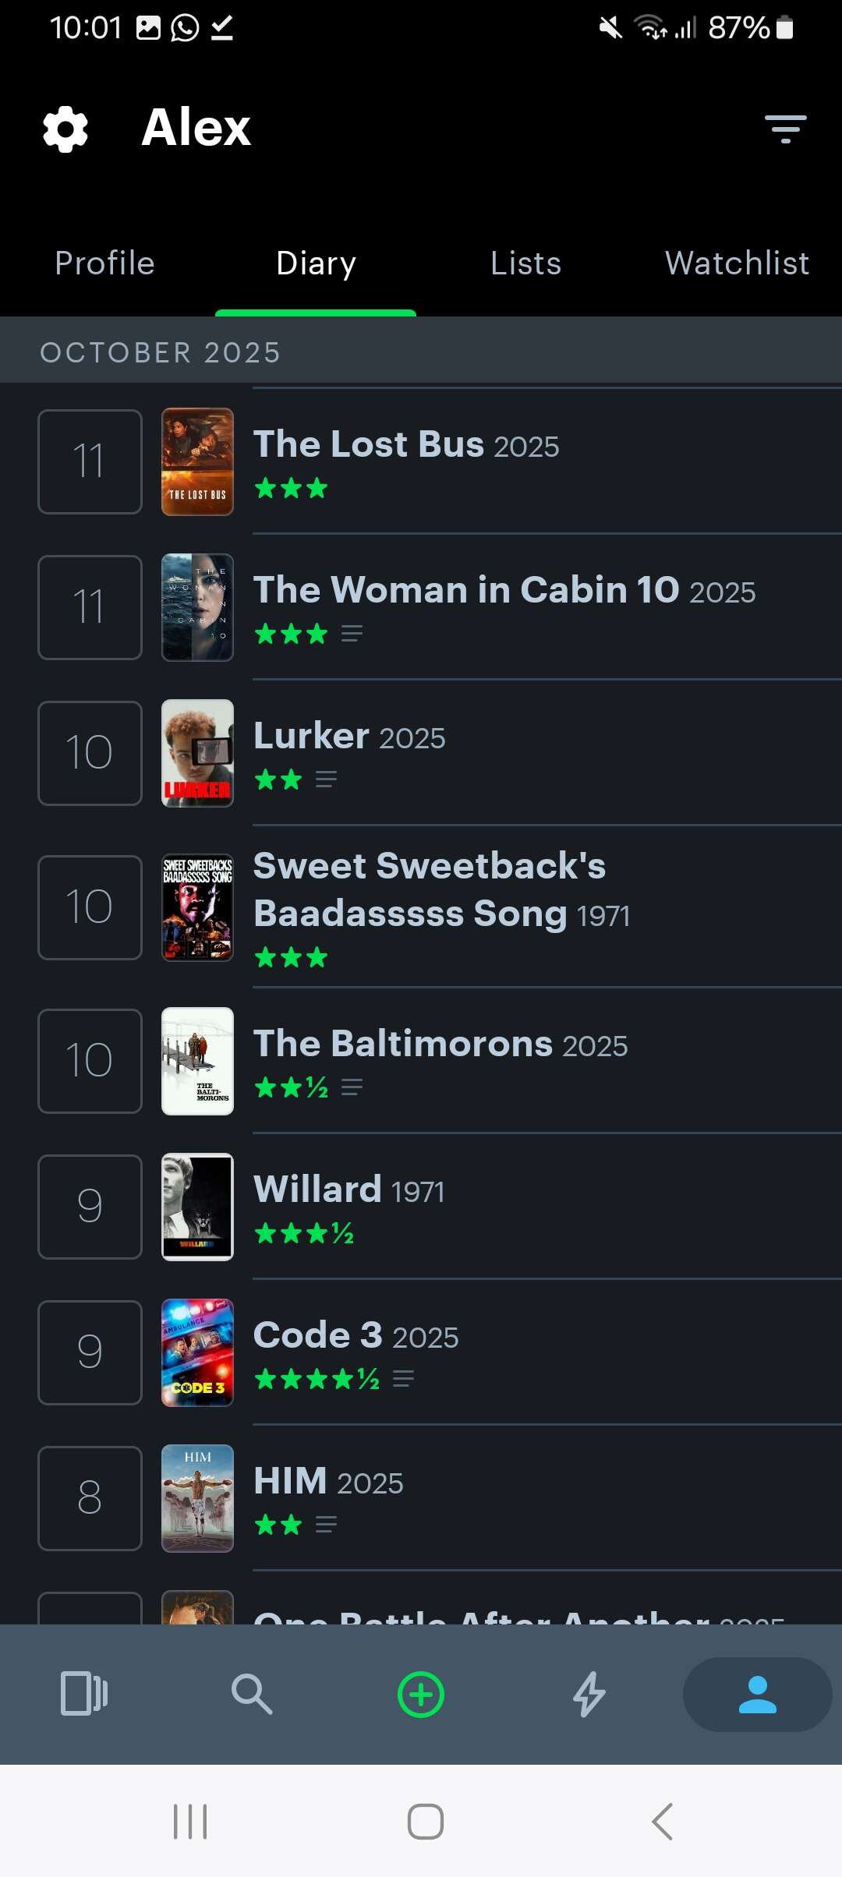This screenshot has width=842, height=1877.
Task: Open The Lost Bus diary entry
Action: click(406, 445)
